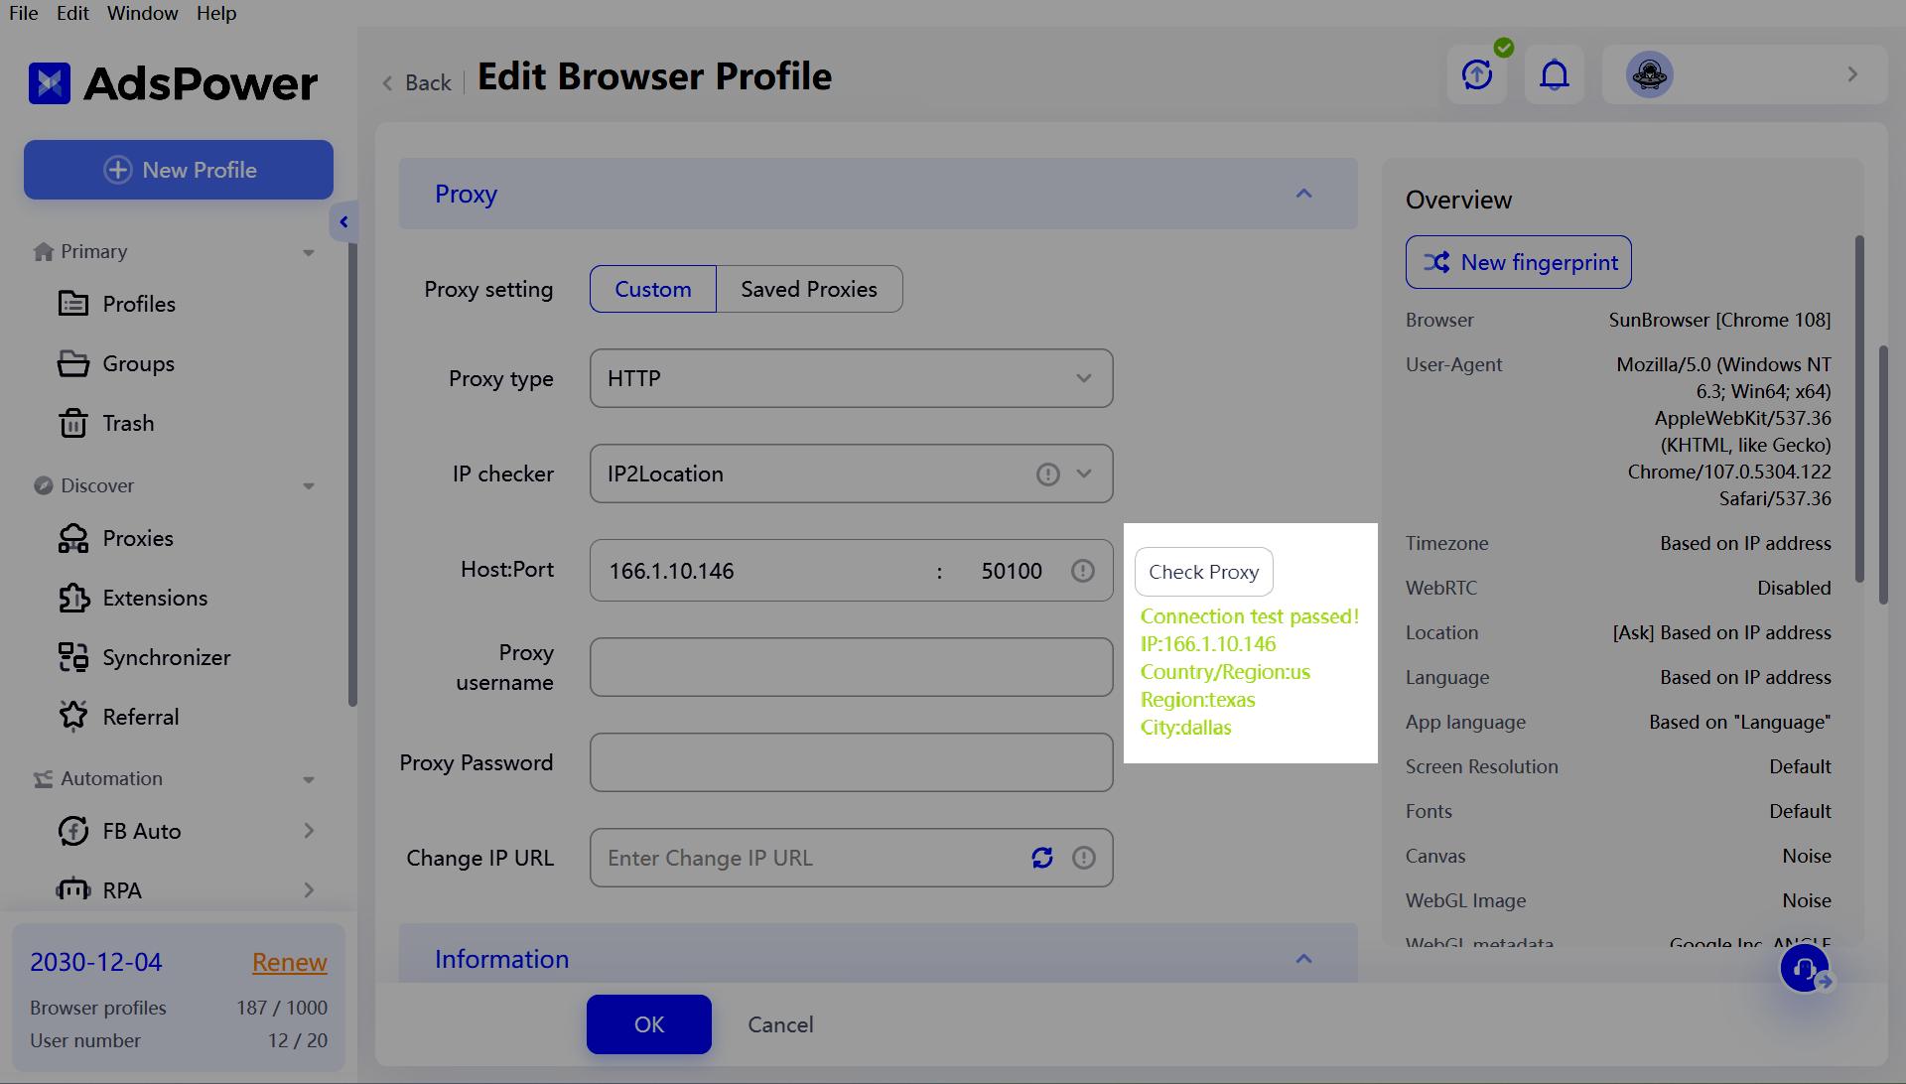Image resolution: width=1906 pixels, height=1084 pixels.
Task: Collapse the Proxy section panel
Action: (x=1303, y=193)
